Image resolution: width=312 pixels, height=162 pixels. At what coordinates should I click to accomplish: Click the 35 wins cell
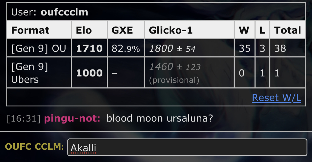(x=245, y=48)
